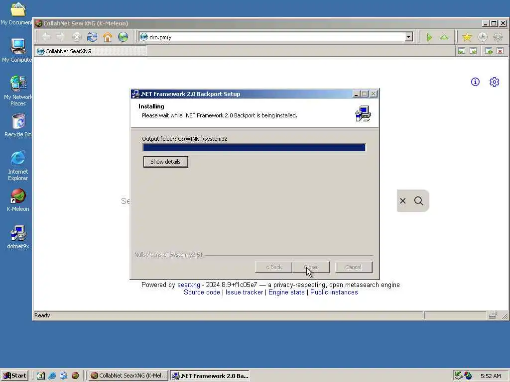Click the green Up triangle icon
The height and width of the screenshot is (382, 510).
[444, 37]
